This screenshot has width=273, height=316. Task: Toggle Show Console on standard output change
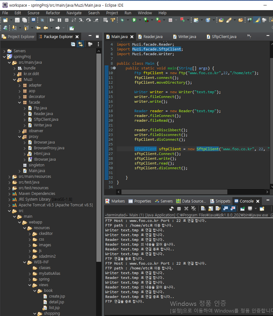[226, 209]
